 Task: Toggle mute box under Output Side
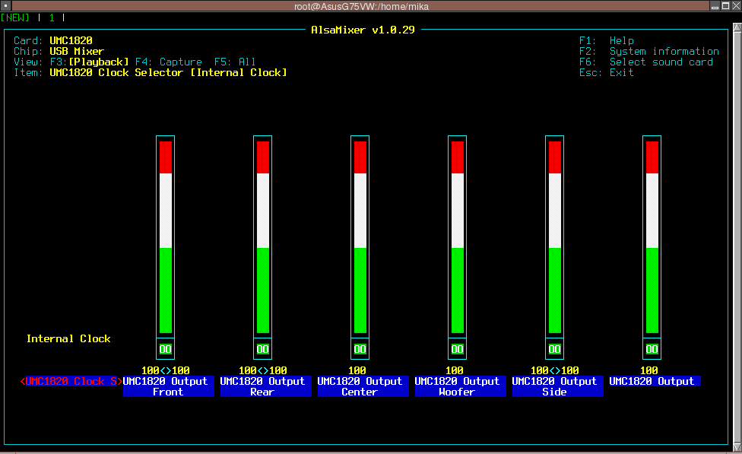(x=555, y=349)
